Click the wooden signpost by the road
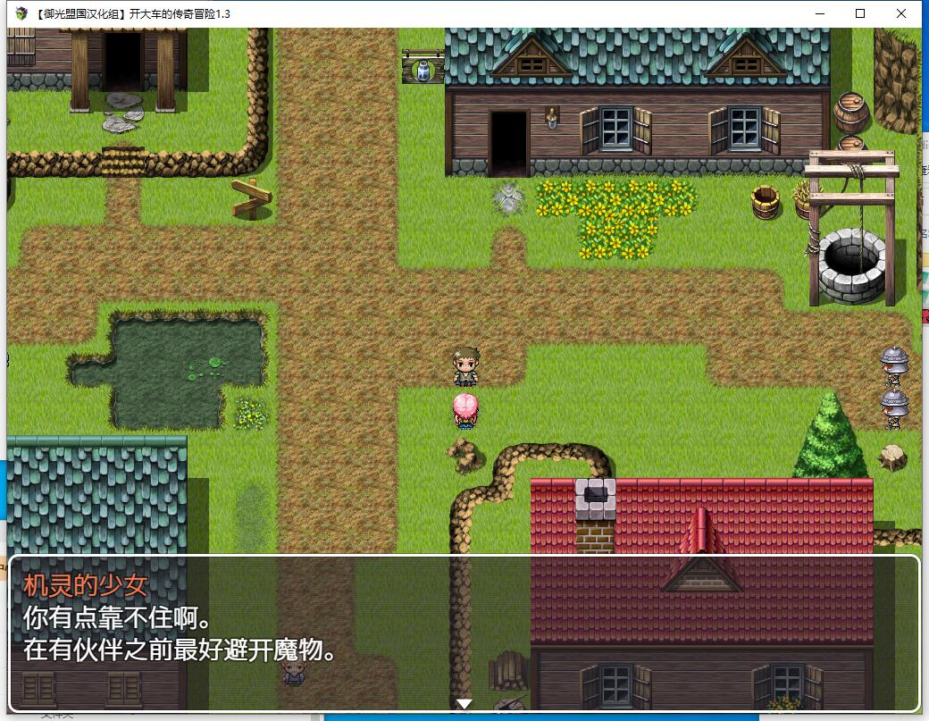The image size is (929, 721). coord(251,198)
